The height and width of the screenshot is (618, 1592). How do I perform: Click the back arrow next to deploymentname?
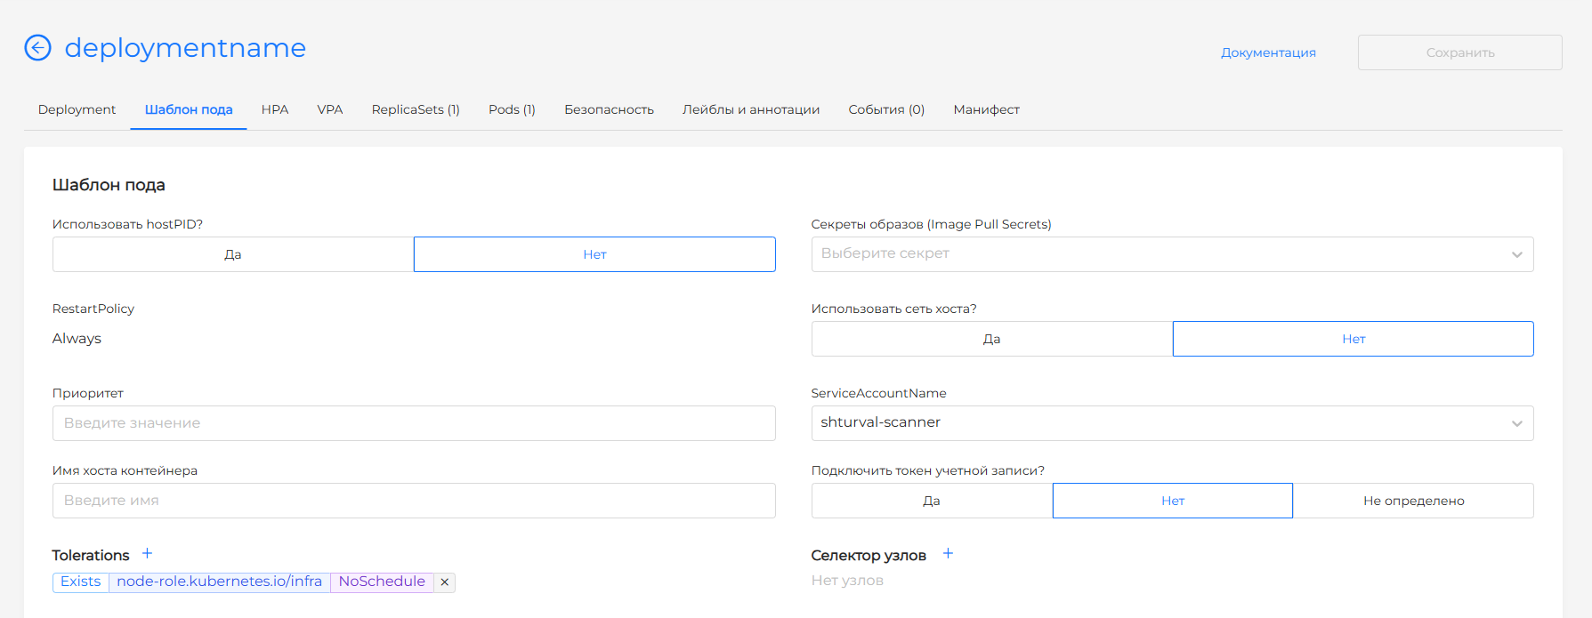tap(37, 47)
